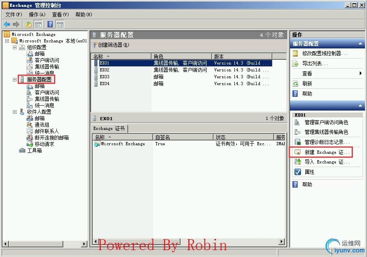The width and height of the screenshot is (367, 257).
Task: Collapse the 服务器配置 actions section
Action: [x=360, y=44]
